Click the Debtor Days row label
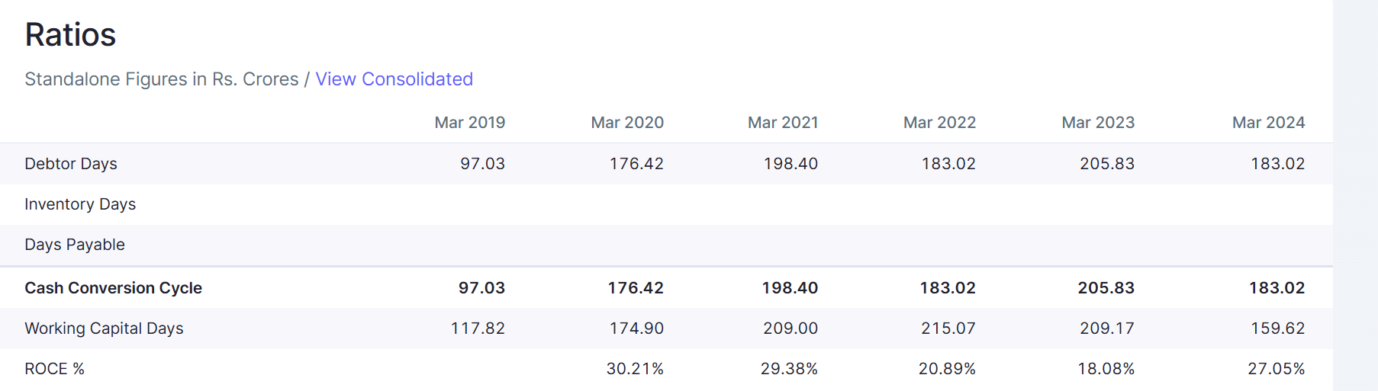 point(71,164)
